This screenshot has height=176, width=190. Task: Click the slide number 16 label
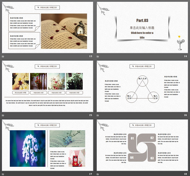tap(185, 115)
